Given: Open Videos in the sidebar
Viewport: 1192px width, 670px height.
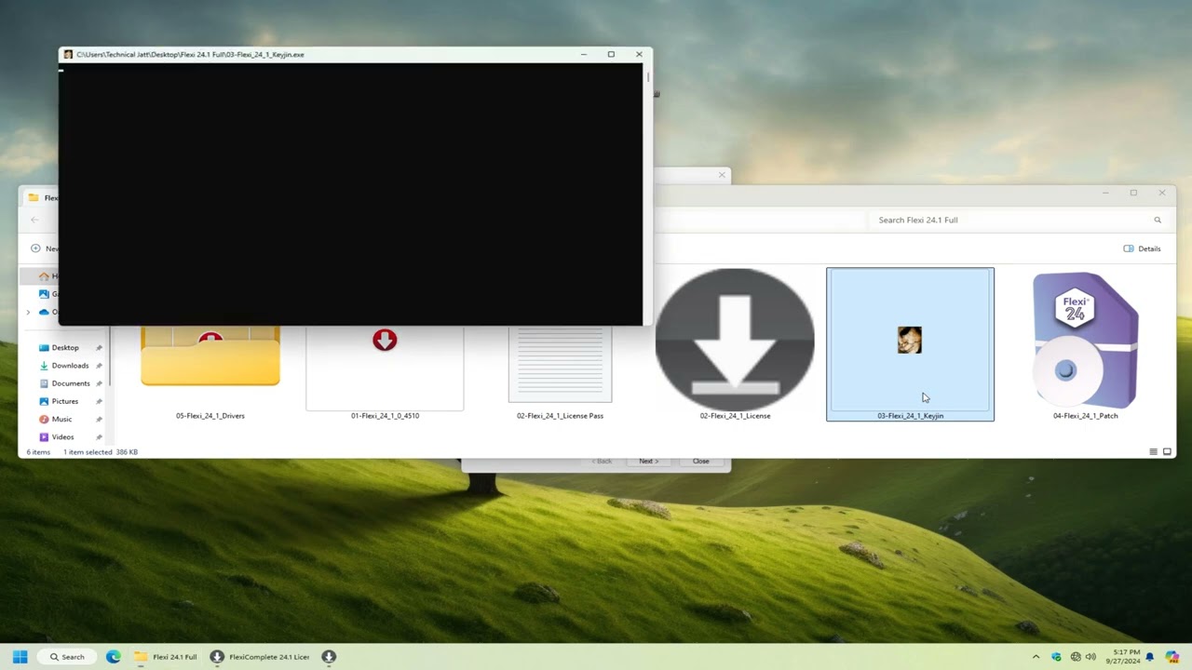Looking at the screenshot, I should pos(62,436).
